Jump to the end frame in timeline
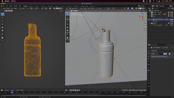The image size is (174, 98). pos(79,90)
